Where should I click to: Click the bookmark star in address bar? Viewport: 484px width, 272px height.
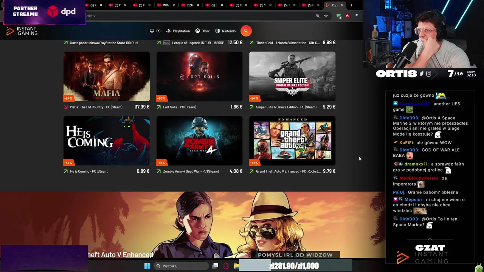point(326,16)
